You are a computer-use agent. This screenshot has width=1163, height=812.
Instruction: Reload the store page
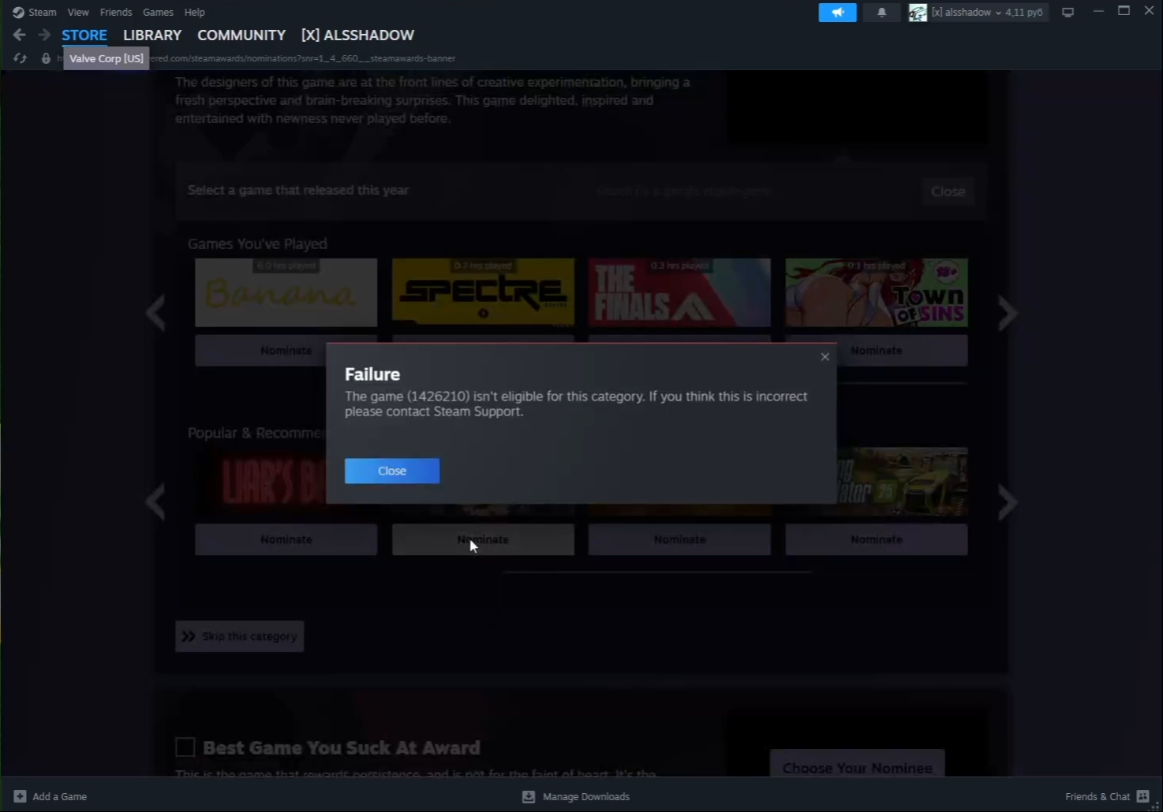tap(21, 58)
